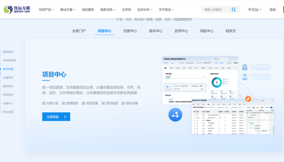The image size is (284, 162).
Task: Expand the 服务支持 dropdown
Action: pos(107,9)
